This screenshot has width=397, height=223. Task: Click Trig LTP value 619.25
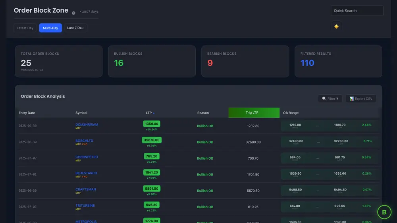253,207
